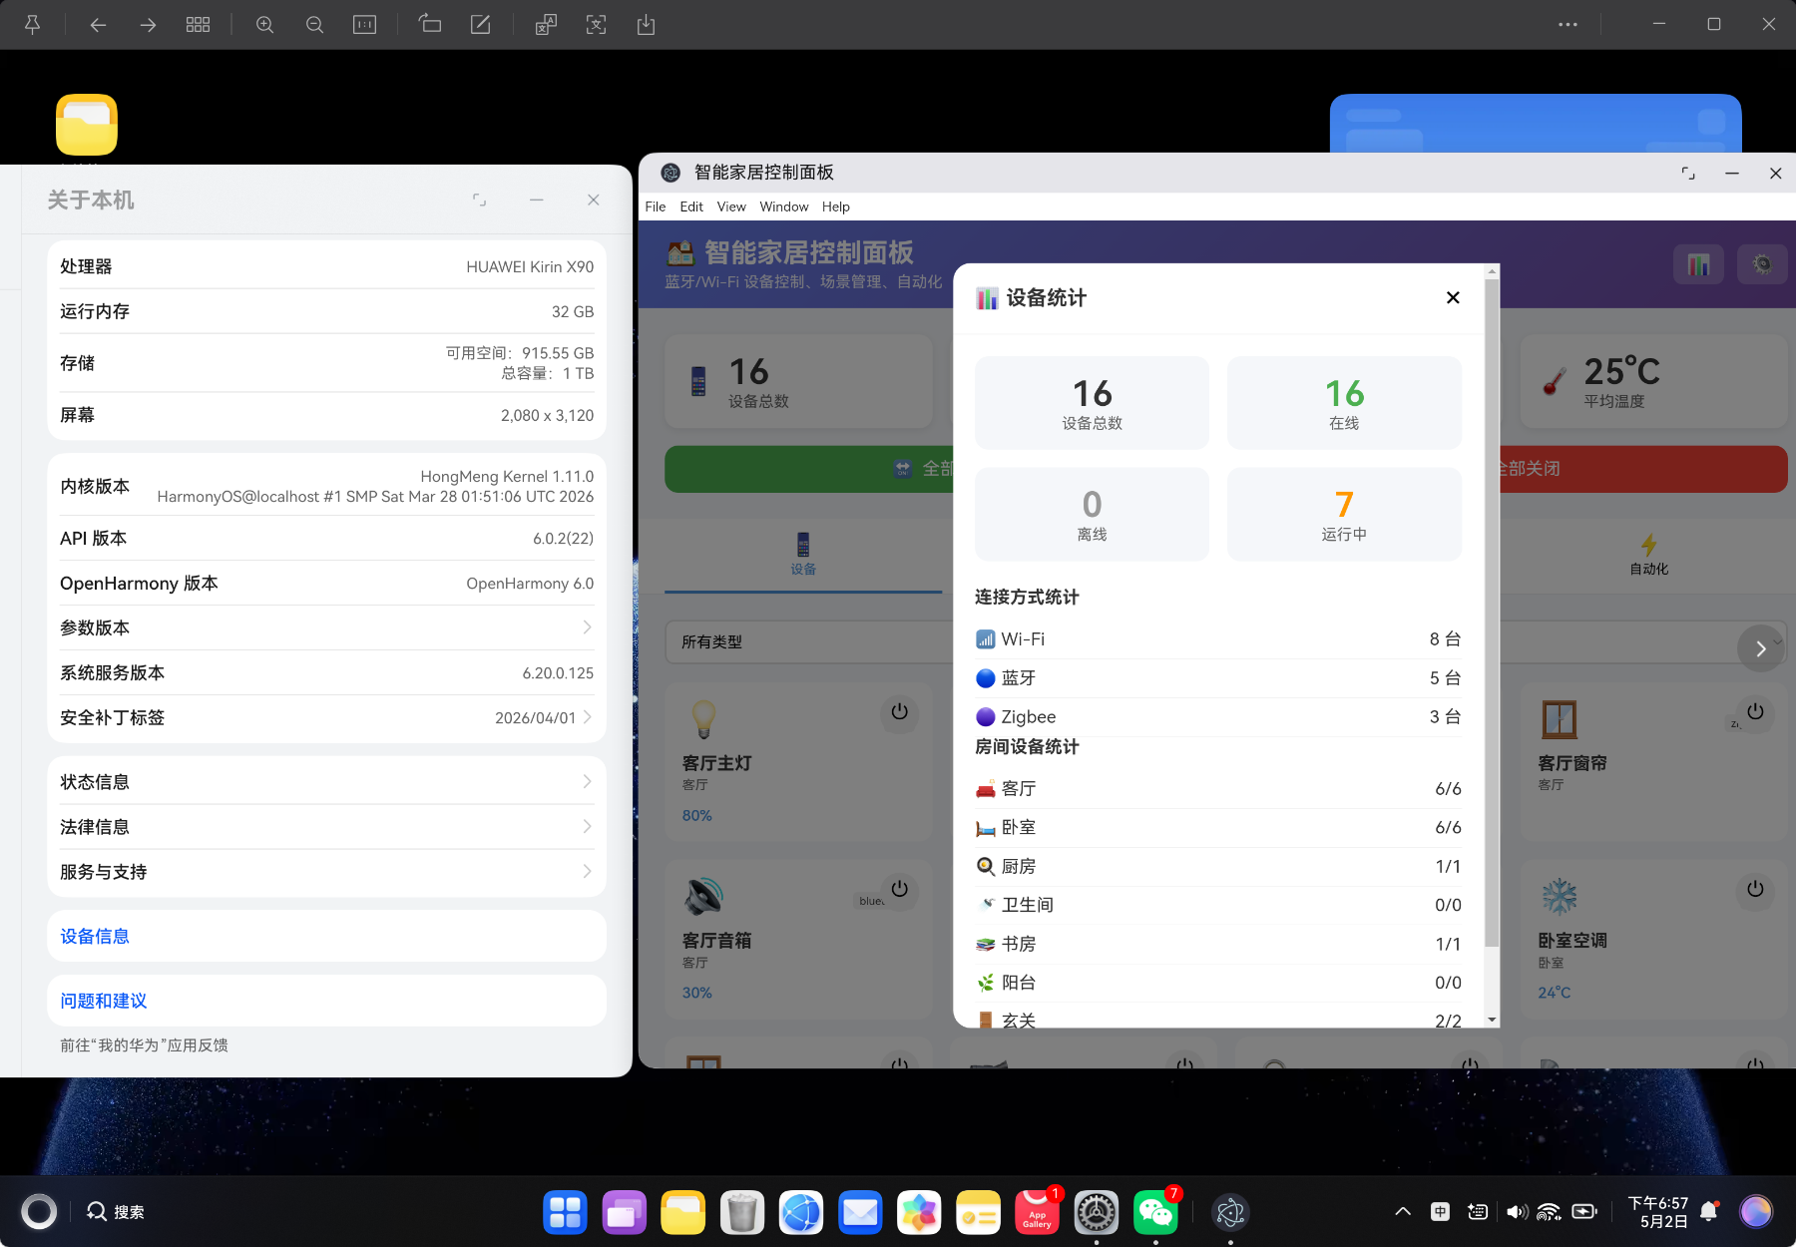The image size is (1796, 1247).
Task: Open the volume icon in the system tray
Action: click(1517, 1212)
